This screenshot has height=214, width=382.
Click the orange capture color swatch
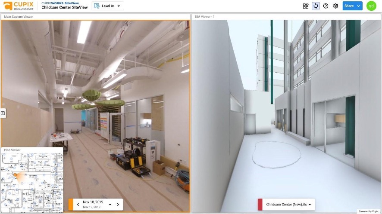click(71, 205)
